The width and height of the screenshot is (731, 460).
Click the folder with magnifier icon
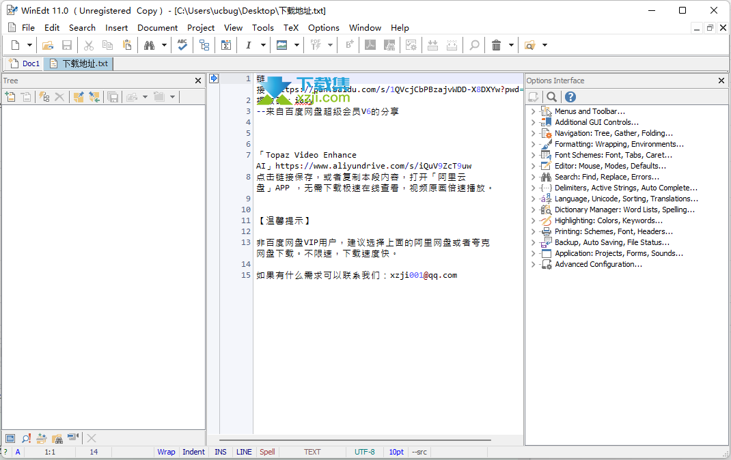pyautogui.click(x=529, y=45)
